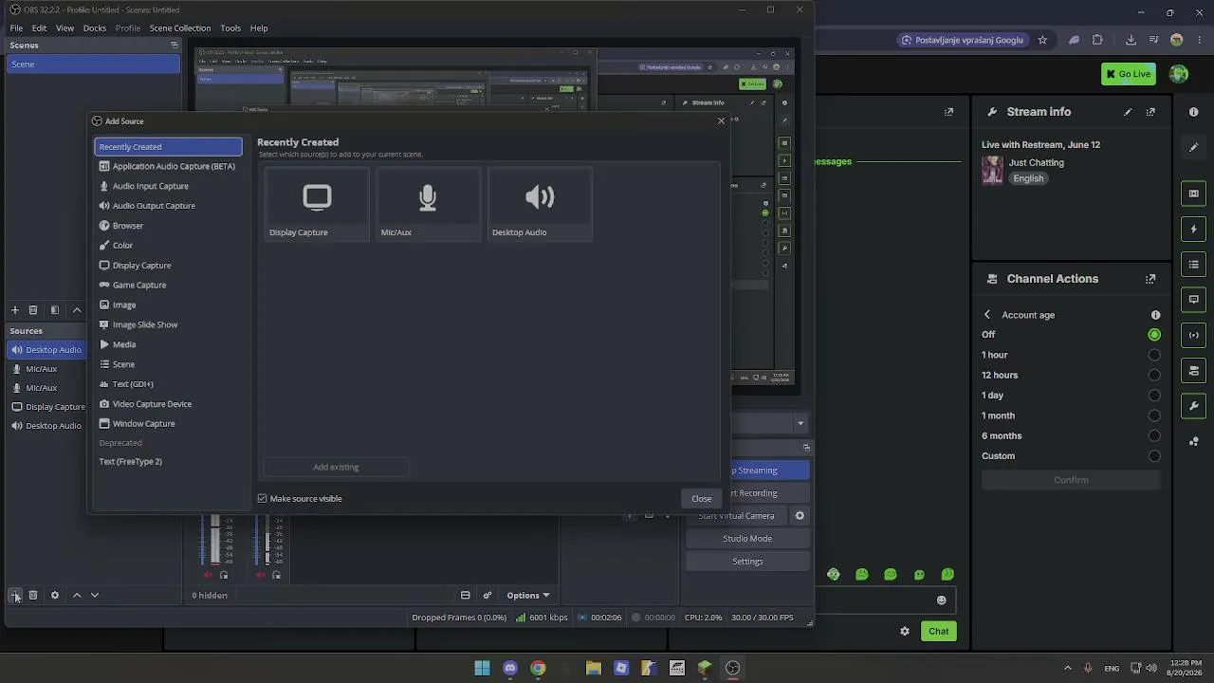Move source down with the arrow icon
Viewport: 1214px width, 683px height.
(95, 595)
